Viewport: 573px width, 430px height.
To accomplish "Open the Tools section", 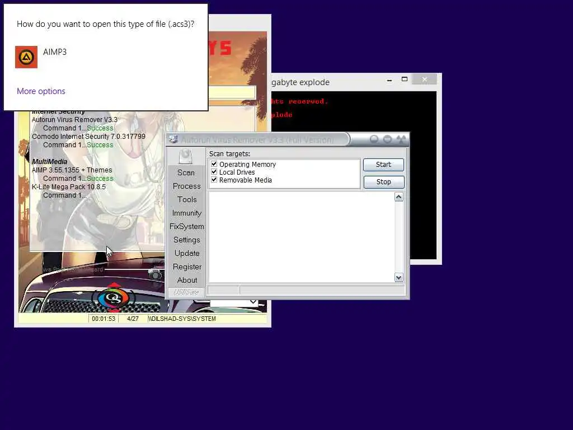I will [187, 200].
